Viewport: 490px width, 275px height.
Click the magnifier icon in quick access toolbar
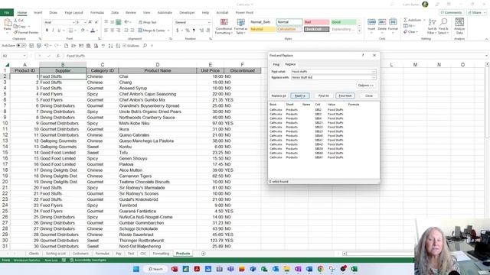(x=145, y=46)
